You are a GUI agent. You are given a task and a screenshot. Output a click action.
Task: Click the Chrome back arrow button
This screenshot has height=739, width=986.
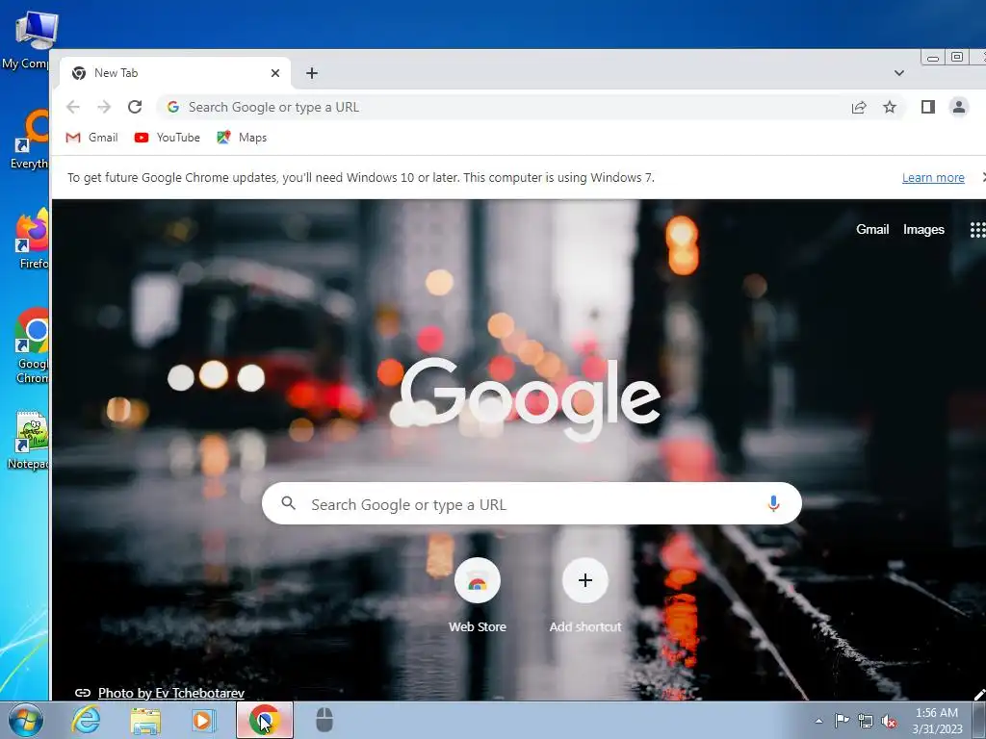pos(73,107)
